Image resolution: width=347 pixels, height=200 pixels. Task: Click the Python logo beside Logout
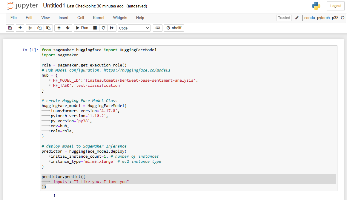(x=316, y=6)
